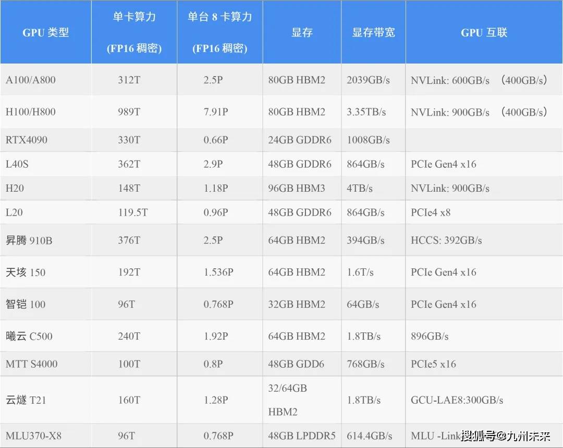Click the '1.6T/s' bandwidth cell
The height and width of the screenshot is (448, 563).
[x=360, y=272]
